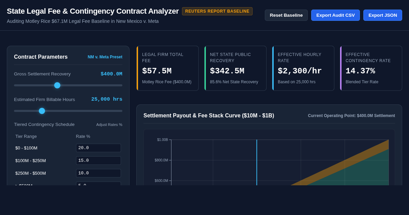Export the audit as CSV

point(335,15)
